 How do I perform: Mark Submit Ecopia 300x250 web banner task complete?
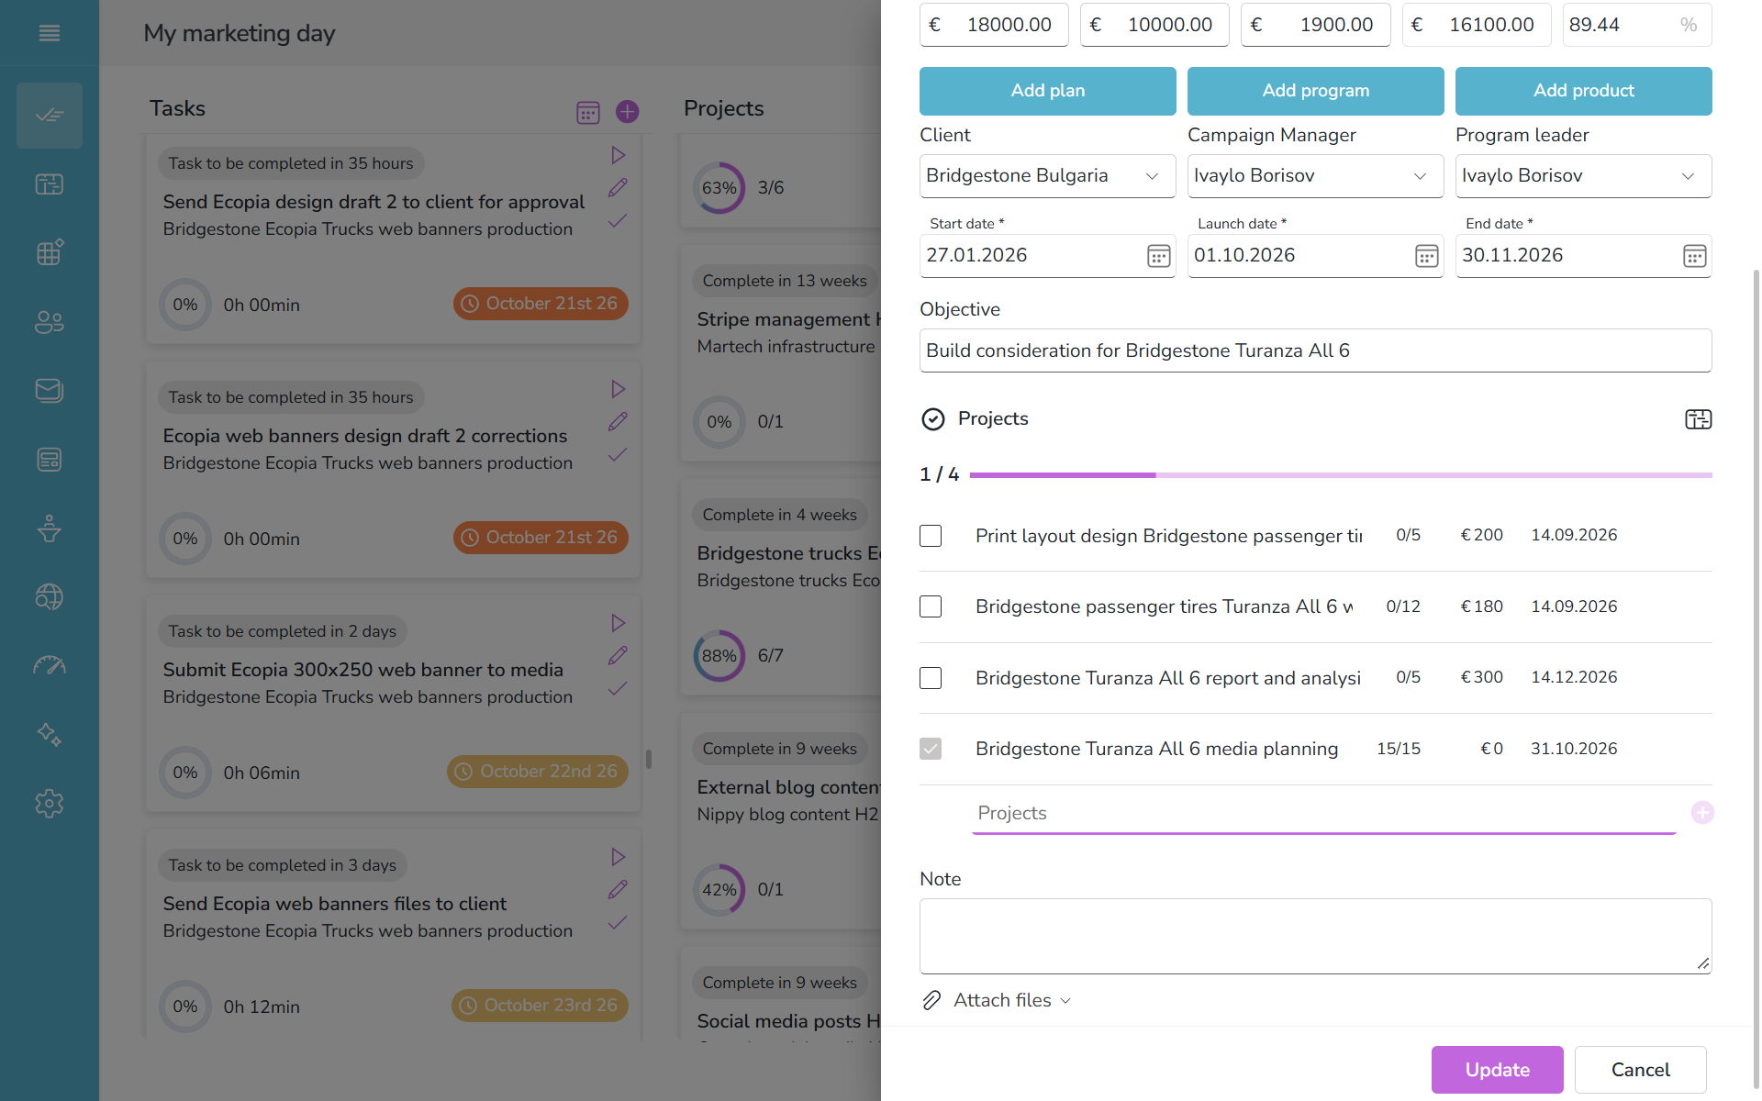tap(619, 688)
